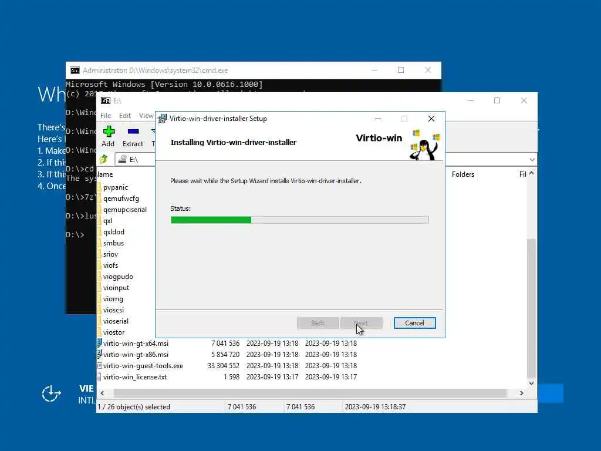601x451 pixels.
Task: Select the qxldod folder
Action: coord(113,231)
